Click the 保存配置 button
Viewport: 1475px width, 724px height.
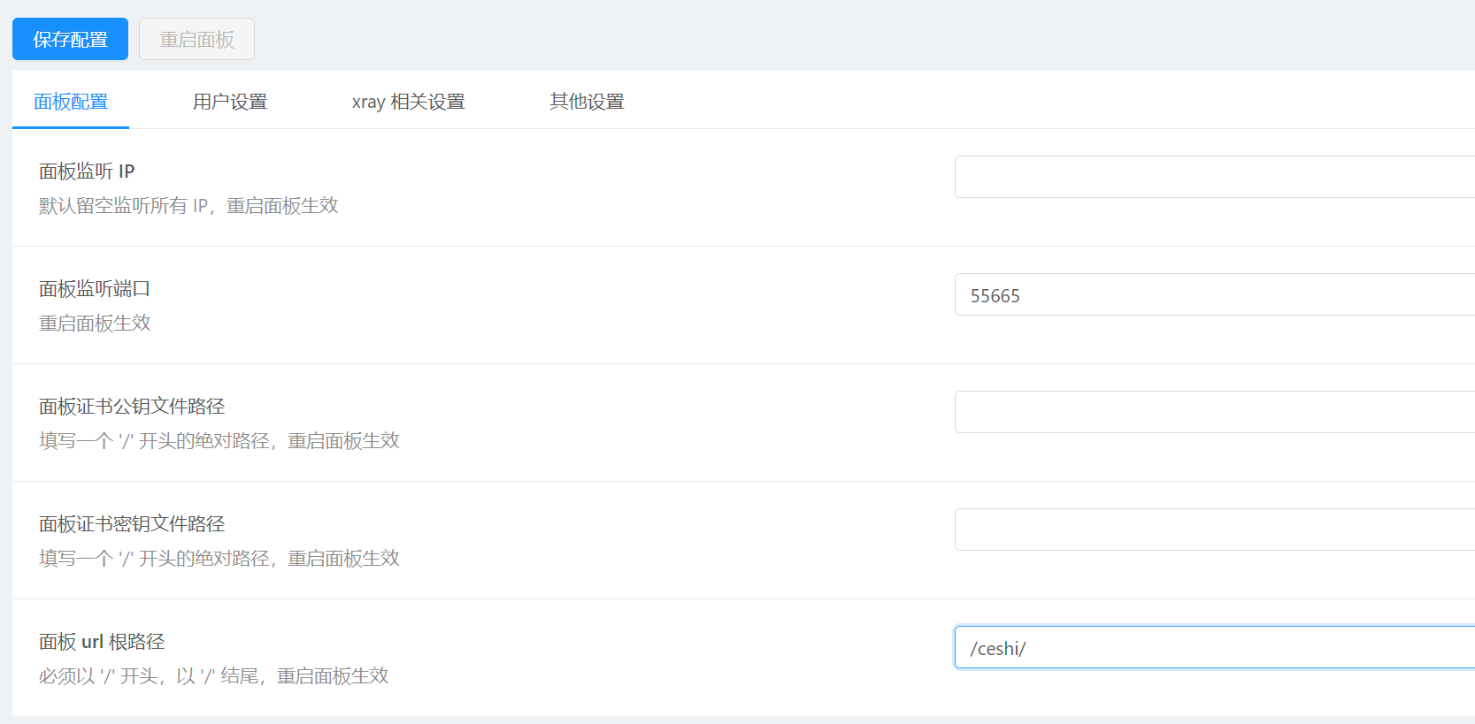70,40
